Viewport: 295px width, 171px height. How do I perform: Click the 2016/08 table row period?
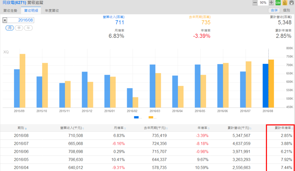21,136
